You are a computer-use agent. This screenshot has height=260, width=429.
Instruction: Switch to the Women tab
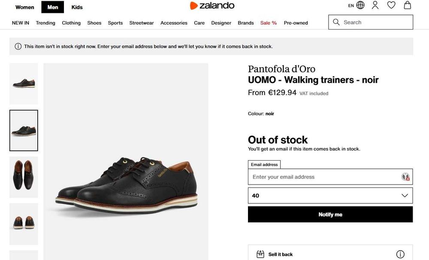[25, 7]
